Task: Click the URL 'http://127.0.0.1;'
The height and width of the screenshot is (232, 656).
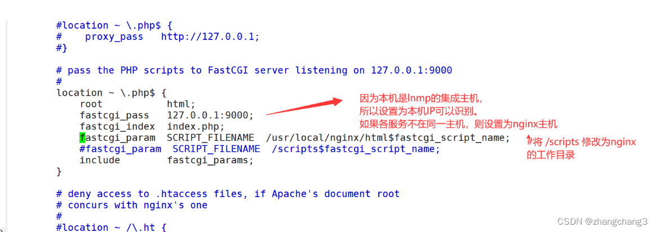Action: [210, 37]
